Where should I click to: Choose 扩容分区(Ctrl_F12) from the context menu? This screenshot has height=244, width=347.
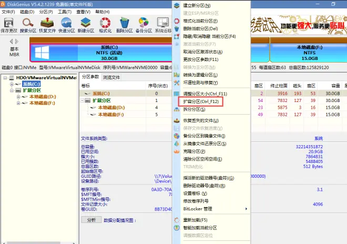click(201, 101)
